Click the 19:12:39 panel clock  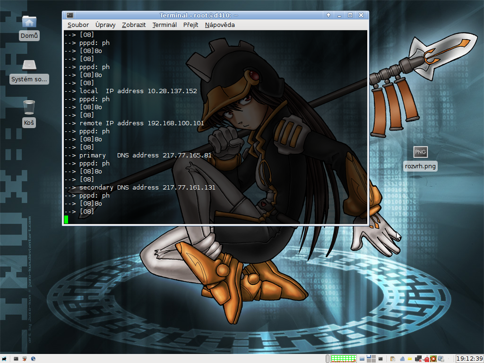point(469,359)
